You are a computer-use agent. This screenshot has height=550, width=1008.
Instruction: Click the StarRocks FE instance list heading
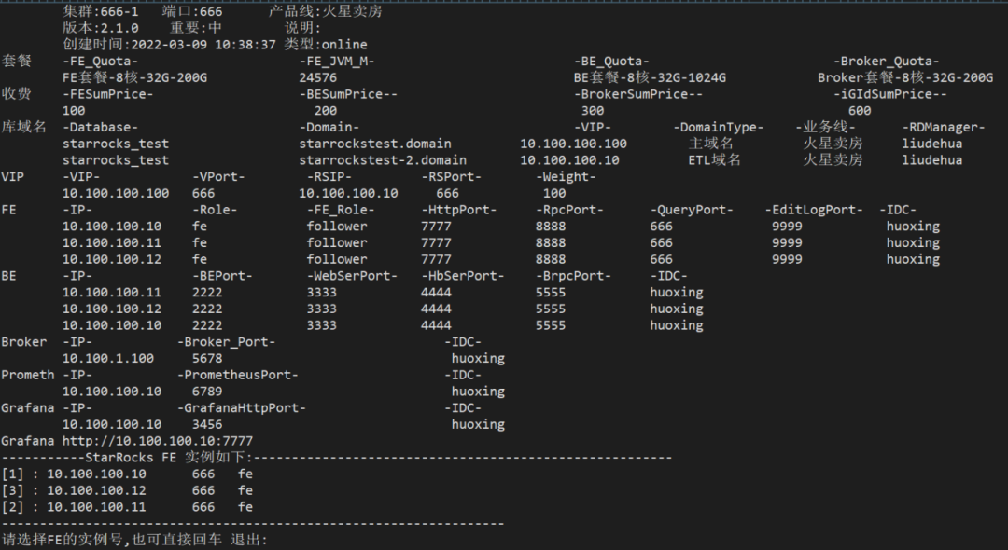tap(168, 458)
